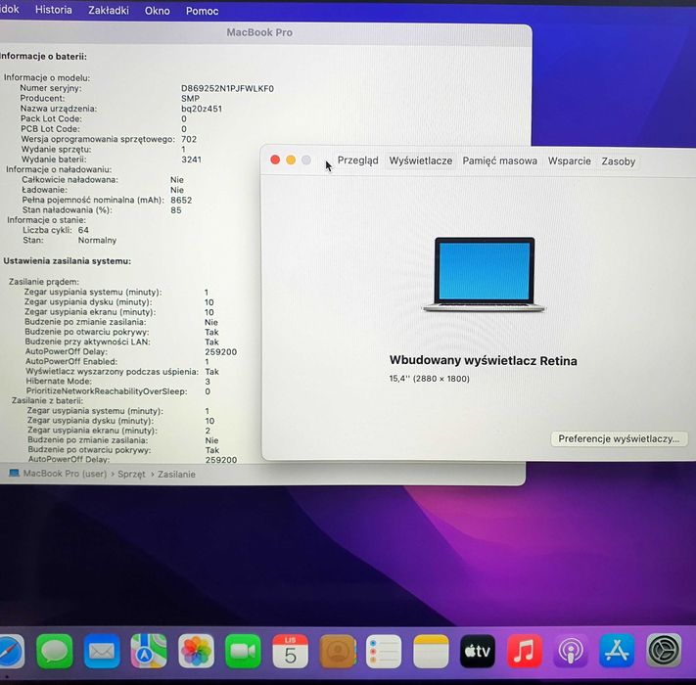Launch Reminders from the Dock
The image size is (696, 685).
click(384, 652)
